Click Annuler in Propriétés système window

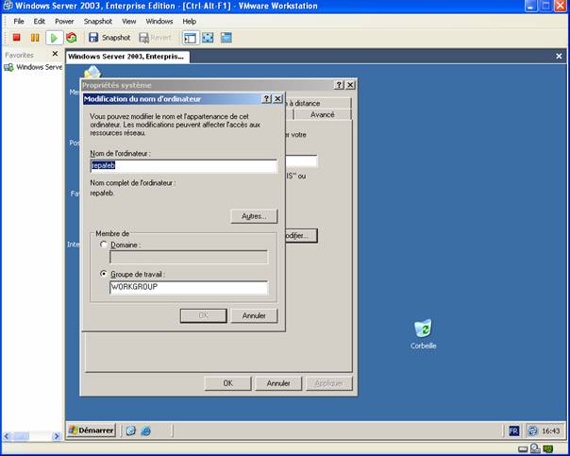point(278,383)
